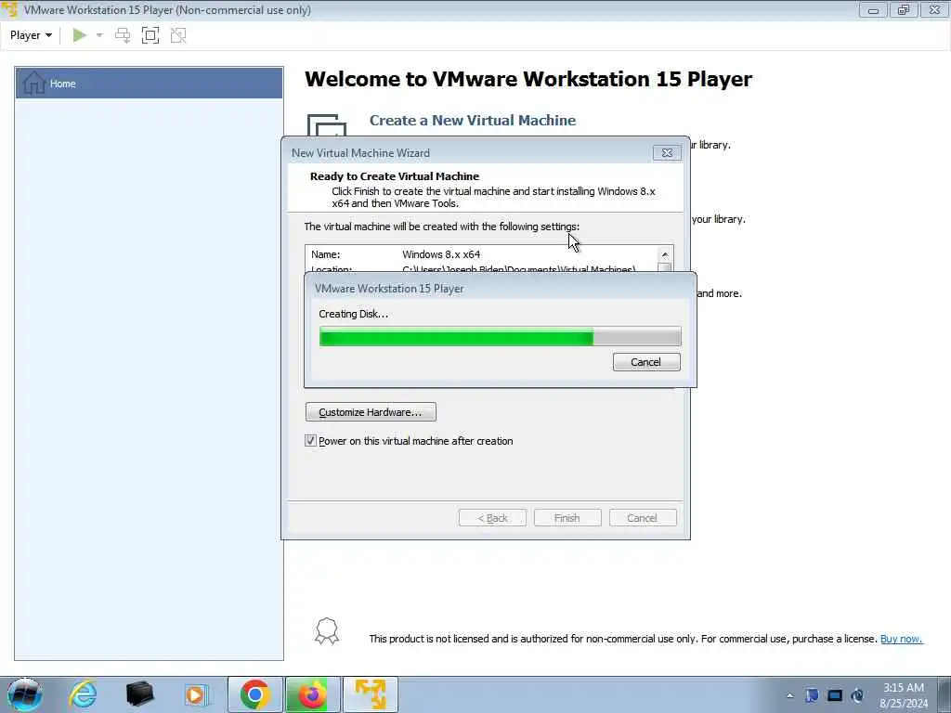
Task: Cancel the disk creation progress dialog
Action: coord(646,362)
